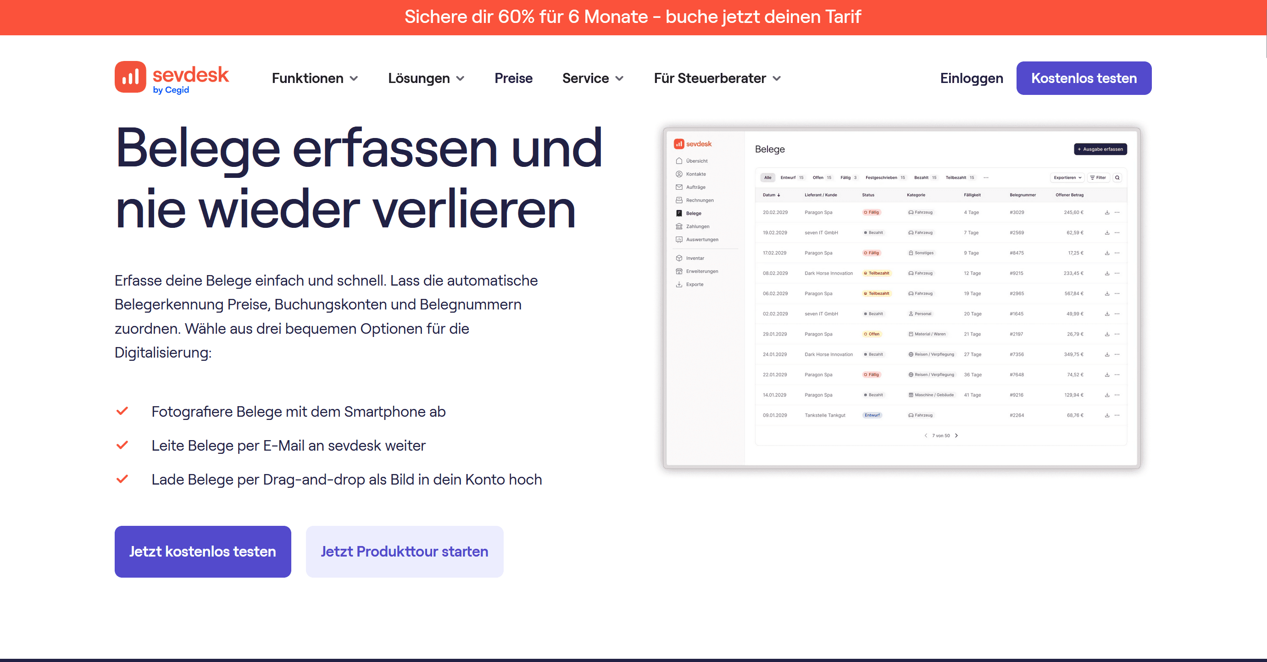Open the Für Steuerberater menu
Screen dimensions: 1267x662
coord(717,78)
